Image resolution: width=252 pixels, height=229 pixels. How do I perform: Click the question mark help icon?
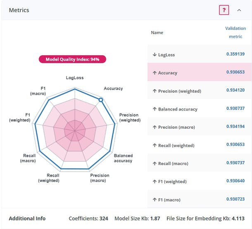223,10
